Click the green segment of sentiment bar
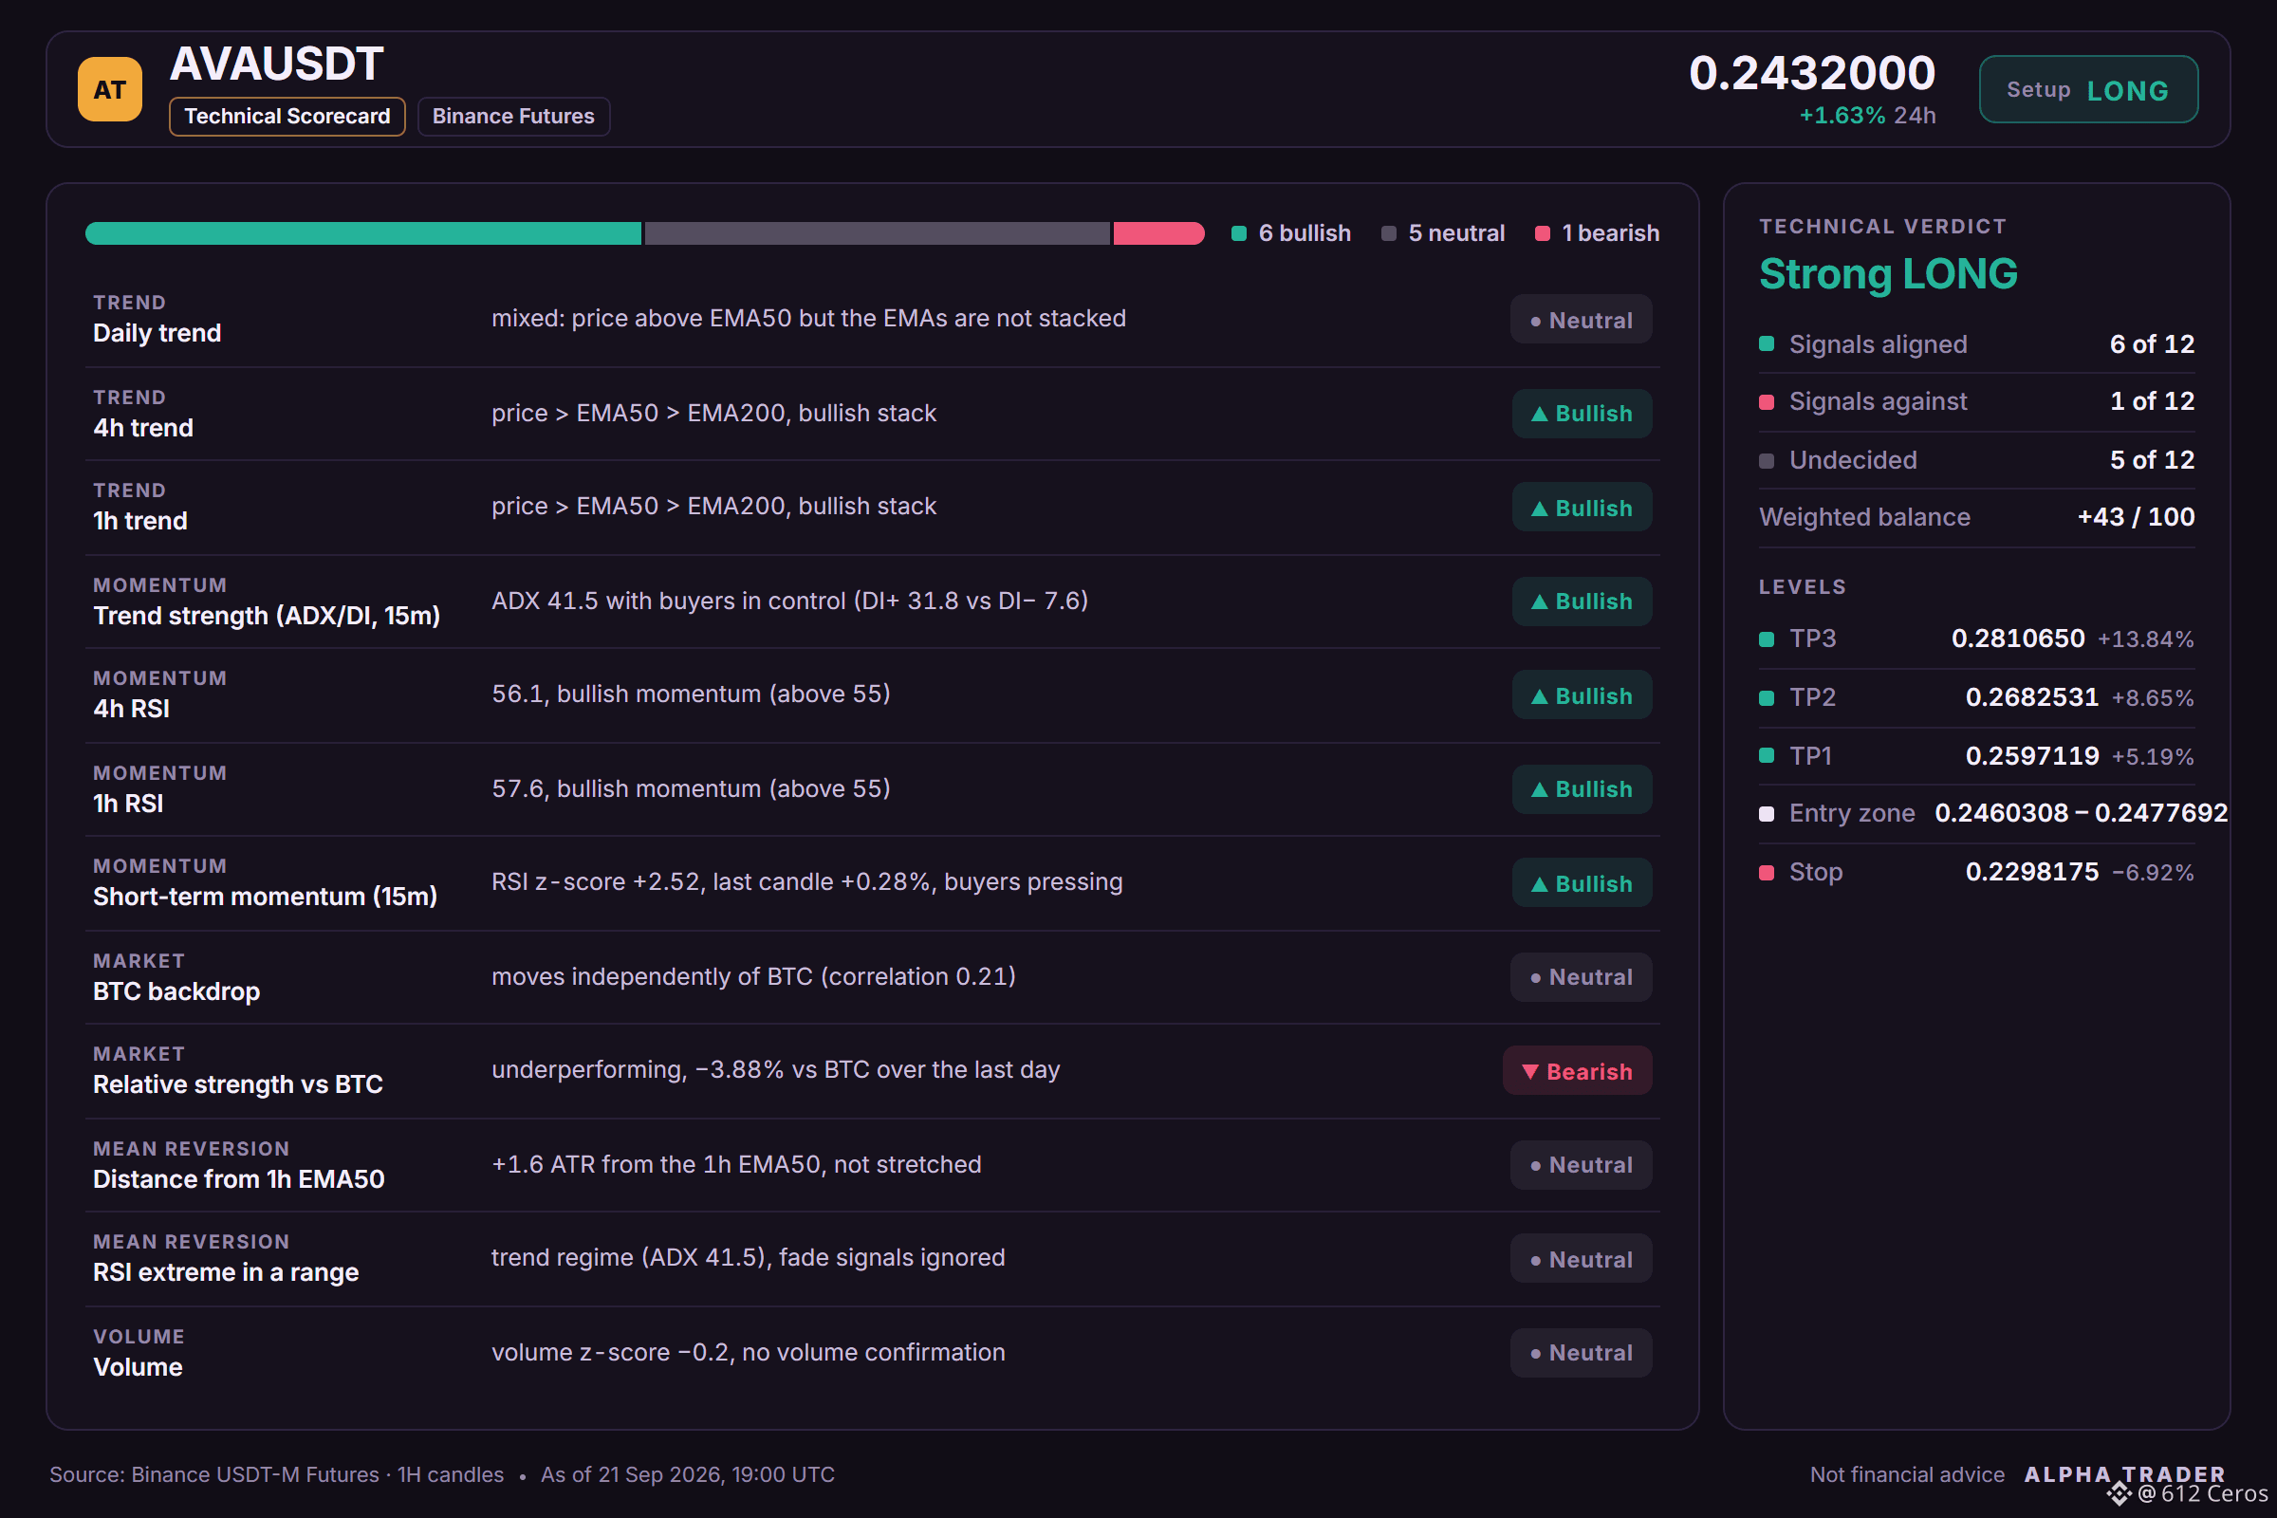Image resolution: width=2277 pixels, height=1518 pixels. coord(363,233)
